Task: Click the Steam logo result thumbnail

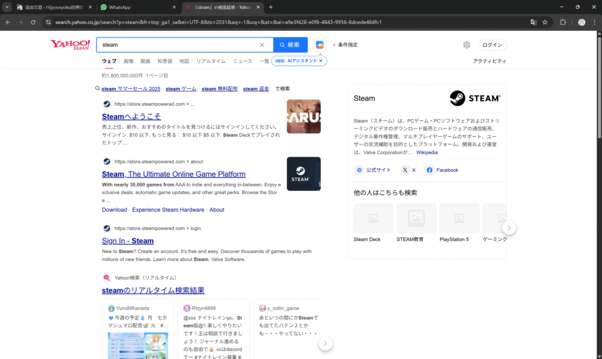Action: [x=304, y=174]
